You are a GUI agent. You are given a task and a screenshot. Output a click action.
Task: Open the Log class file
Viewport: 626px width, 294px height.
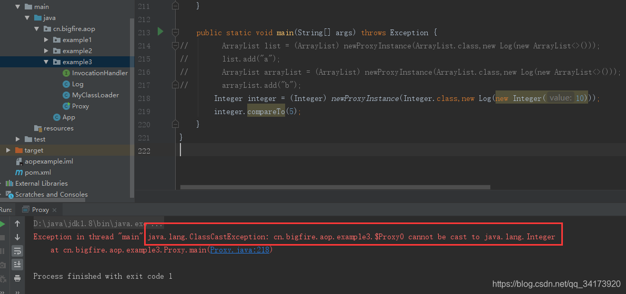click(77, 84)
